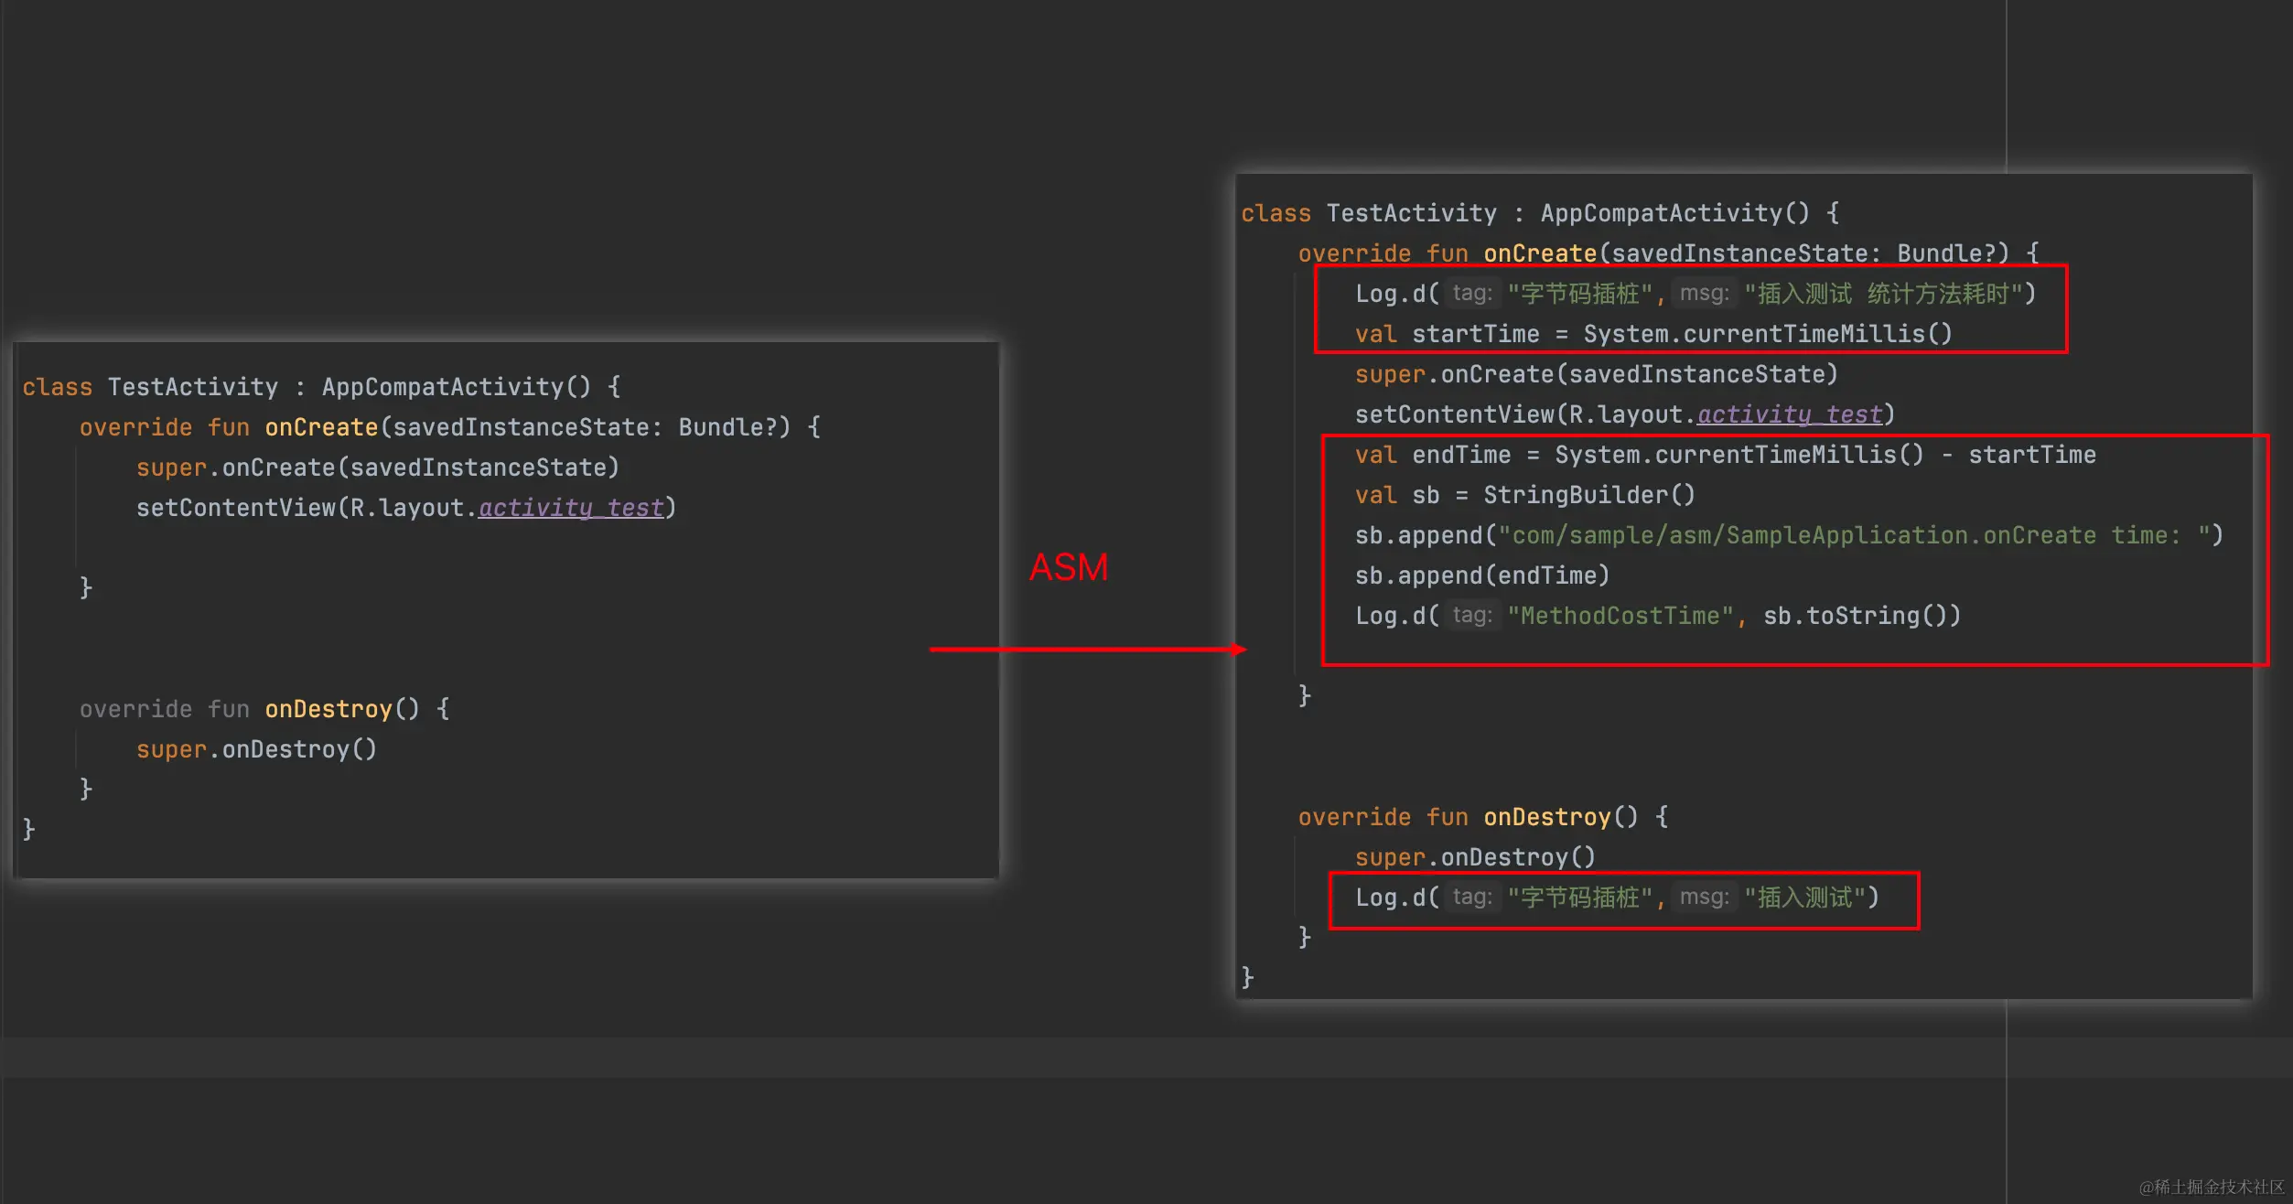Click the "MethodCostTime" string literal
Viewport: 2293px width, 1204px height.
(x=1620, y=616)
